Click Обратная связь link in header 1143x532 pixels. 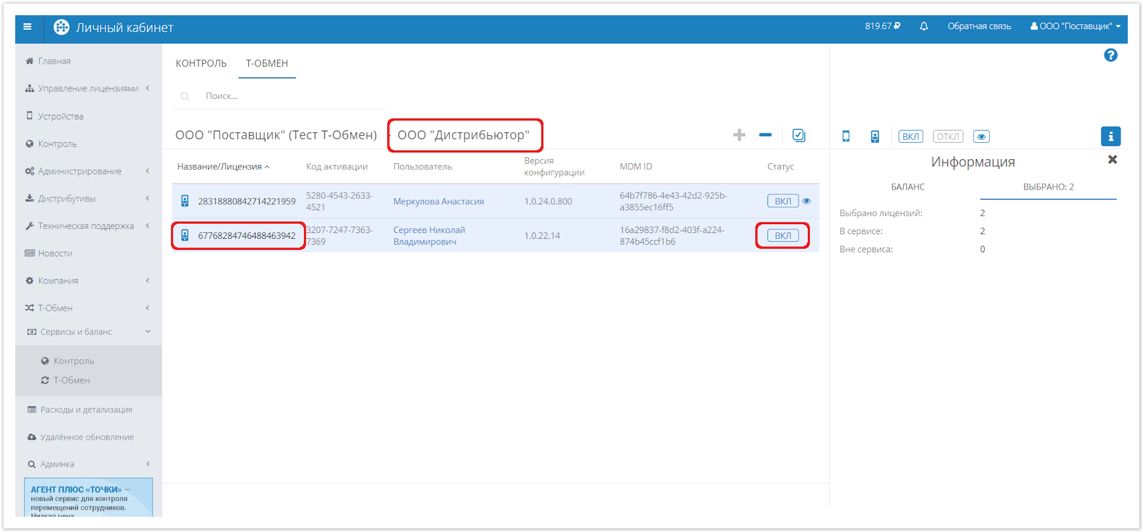click(979, 26)
